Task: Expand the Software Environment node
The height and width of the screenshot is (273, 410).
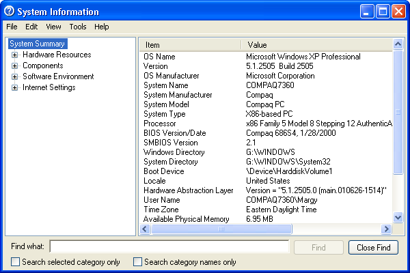Action: point(15,76)
